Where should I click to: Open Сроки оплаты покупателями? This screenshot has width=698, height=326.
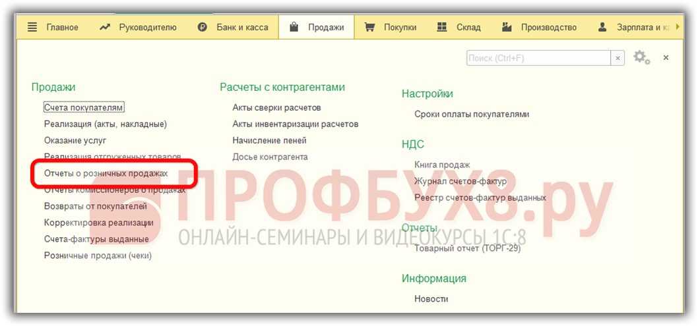click(x=472, y=114)
